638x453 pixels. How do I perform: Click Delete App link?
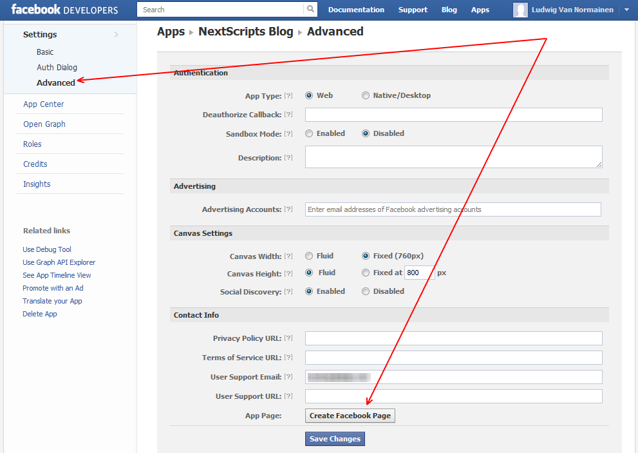39,314
